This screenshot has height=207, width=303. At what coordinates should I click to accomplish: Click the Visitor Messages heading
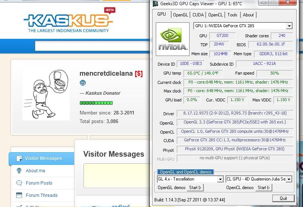(113, 154)
